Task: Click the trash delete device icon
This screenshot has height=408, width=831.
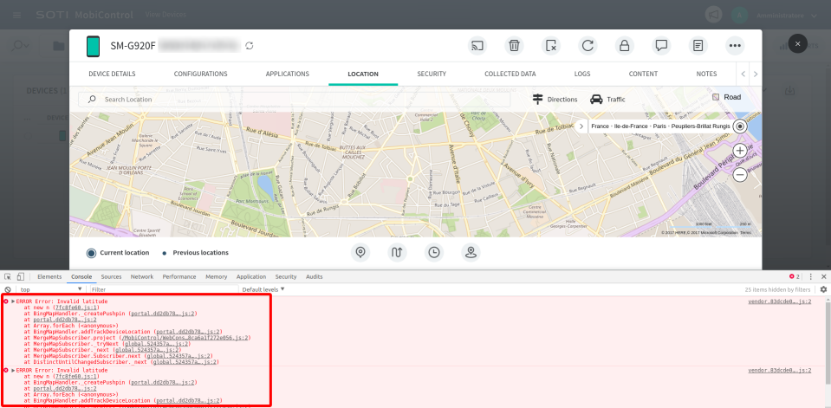Action: [x=514, y=46]
